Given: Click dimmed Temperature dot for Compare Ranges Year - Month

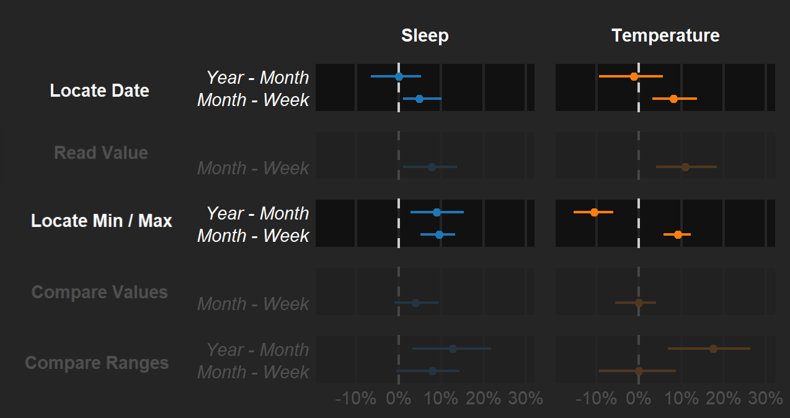Looking at the screenshot, I should pyautogui.click(x=713, y=349).
